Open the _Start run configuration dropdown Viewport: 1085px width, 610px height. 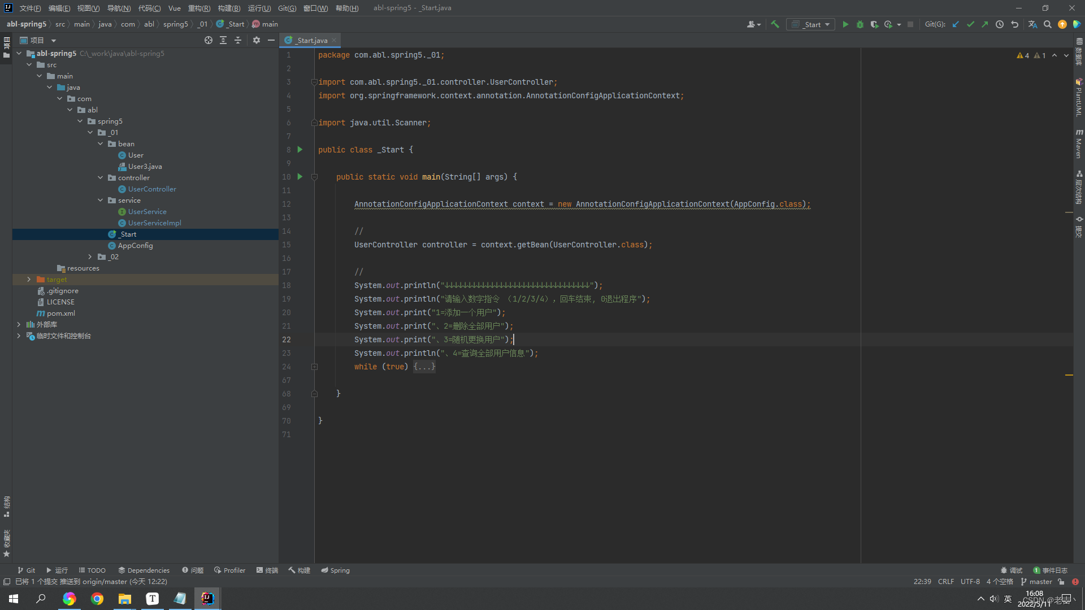click(810, 24)
